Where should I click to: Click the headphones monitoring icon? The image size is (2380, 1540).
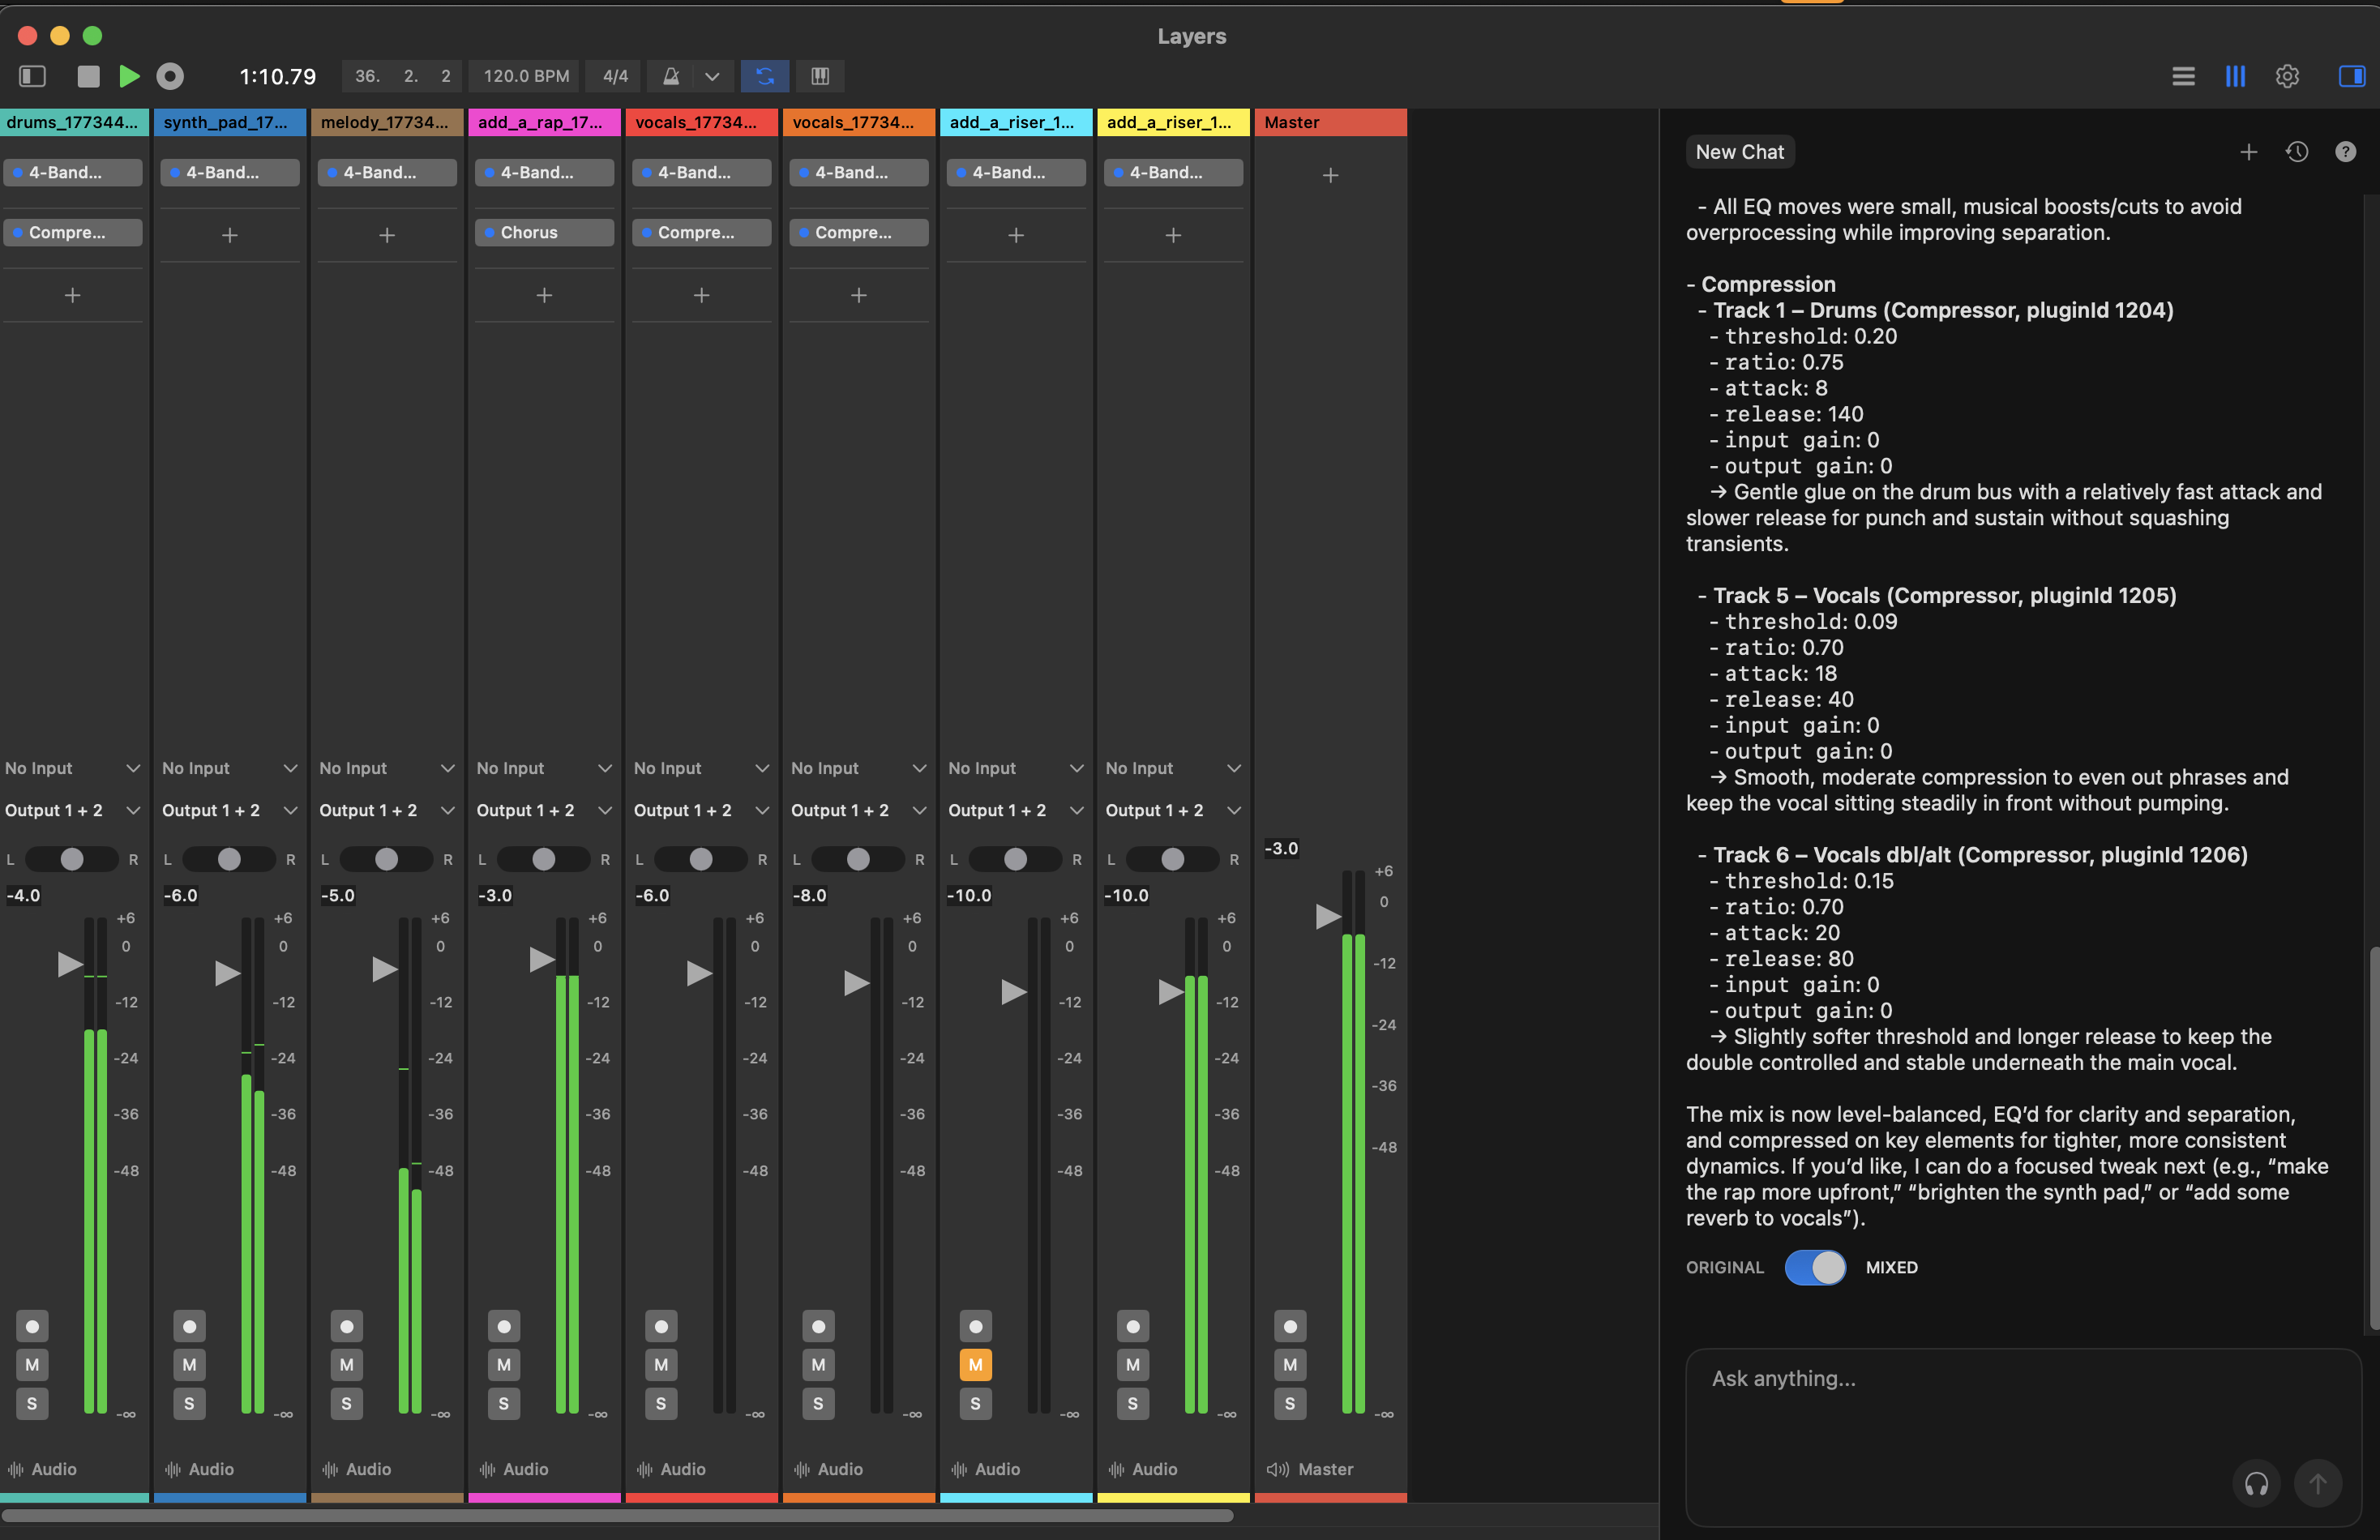pos(2256,1483)
